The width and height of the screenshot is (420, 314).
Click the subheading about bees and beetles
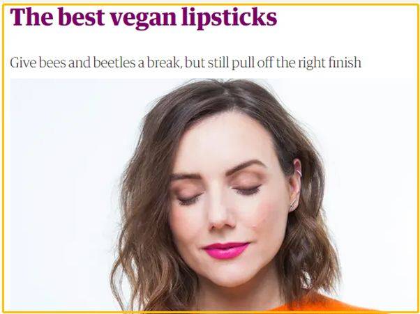pyautogui.click(x=186, y=63)
